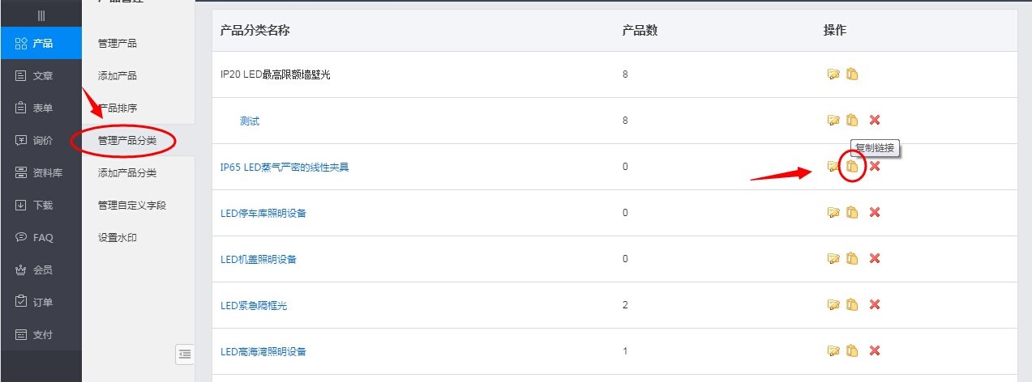Image resolution: width=1032 pixels, height=382 pixels.
Task: Delete the LED高海湾照明设备 category
Action: coord(875,351)
